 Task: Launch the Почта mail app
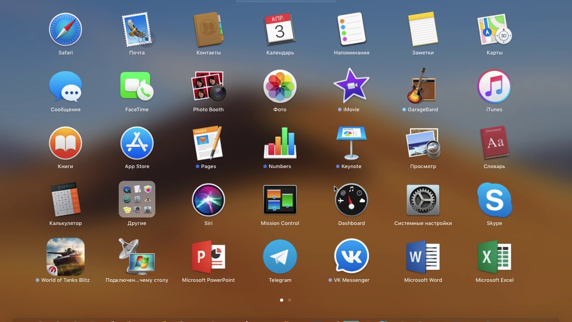click(137, 30)
